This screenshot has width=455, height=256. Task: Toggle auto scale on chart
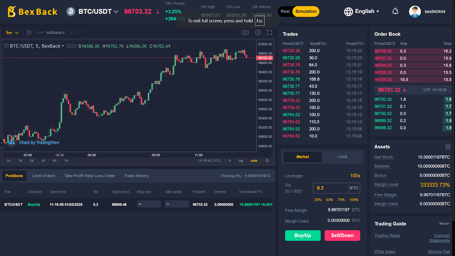point(254,161)
